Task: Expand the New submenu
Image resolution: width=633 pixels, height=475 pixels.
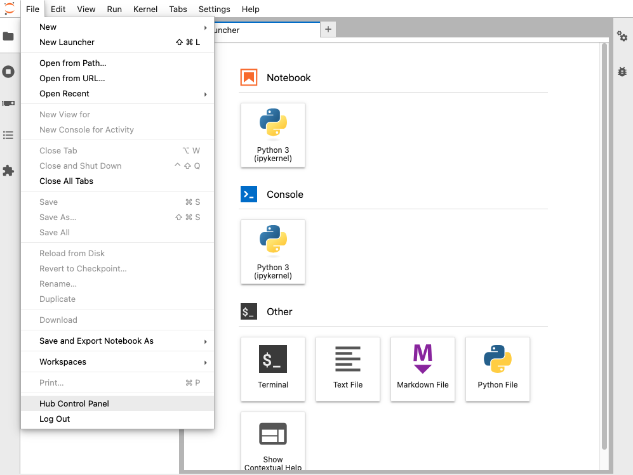Action: pyautogui.click(x=117, y=27)
